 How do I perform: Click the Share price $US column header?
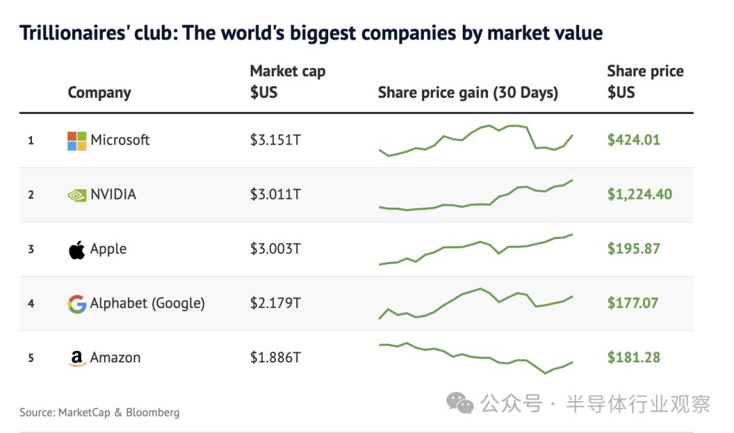pyautogui.click(x=645, y=81)
